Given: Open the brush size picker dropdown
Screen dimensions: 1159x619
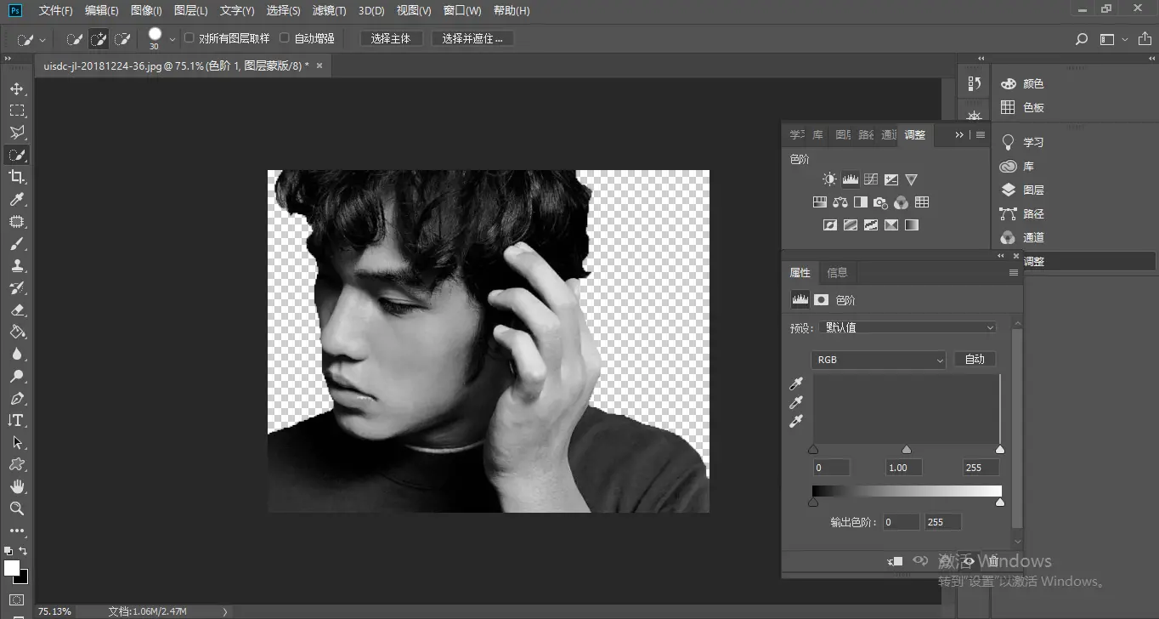Looking at the screenshot, I should pos(172,39).
